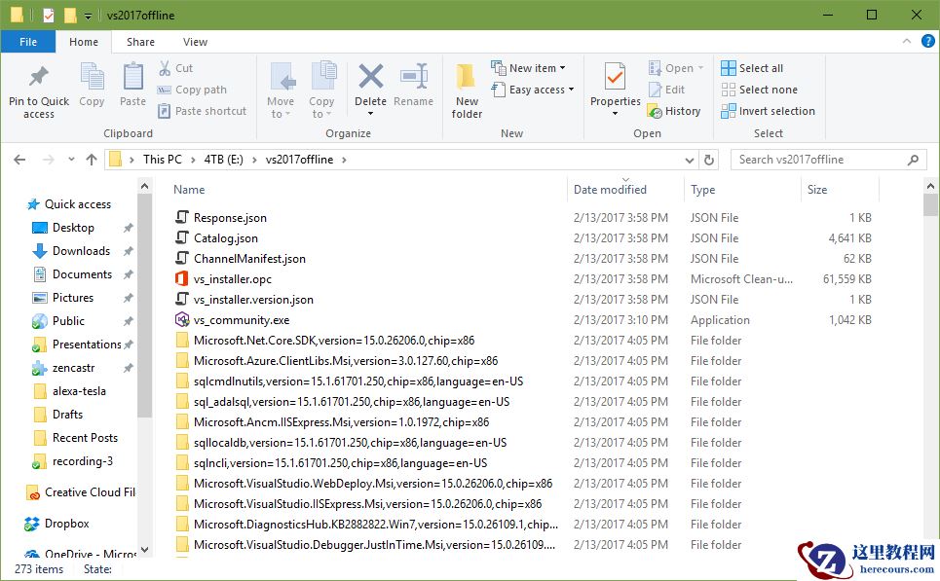Click the Cut scissors icon
Screen dimensions: 940x581
coord(165,68)
